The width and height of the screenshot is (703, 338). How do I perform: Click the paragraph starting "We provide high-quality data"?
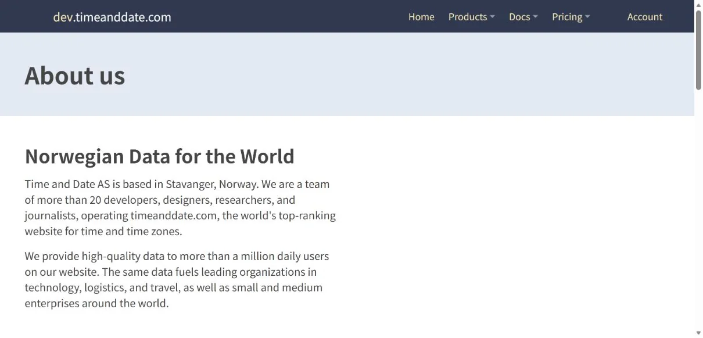[x=177, y=279]
